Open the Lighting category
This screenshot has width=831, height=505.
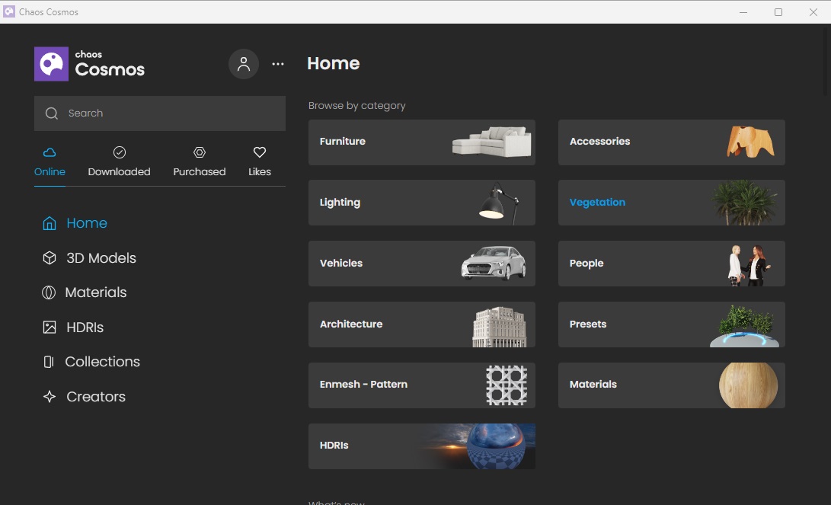click(x=422, y=203)
